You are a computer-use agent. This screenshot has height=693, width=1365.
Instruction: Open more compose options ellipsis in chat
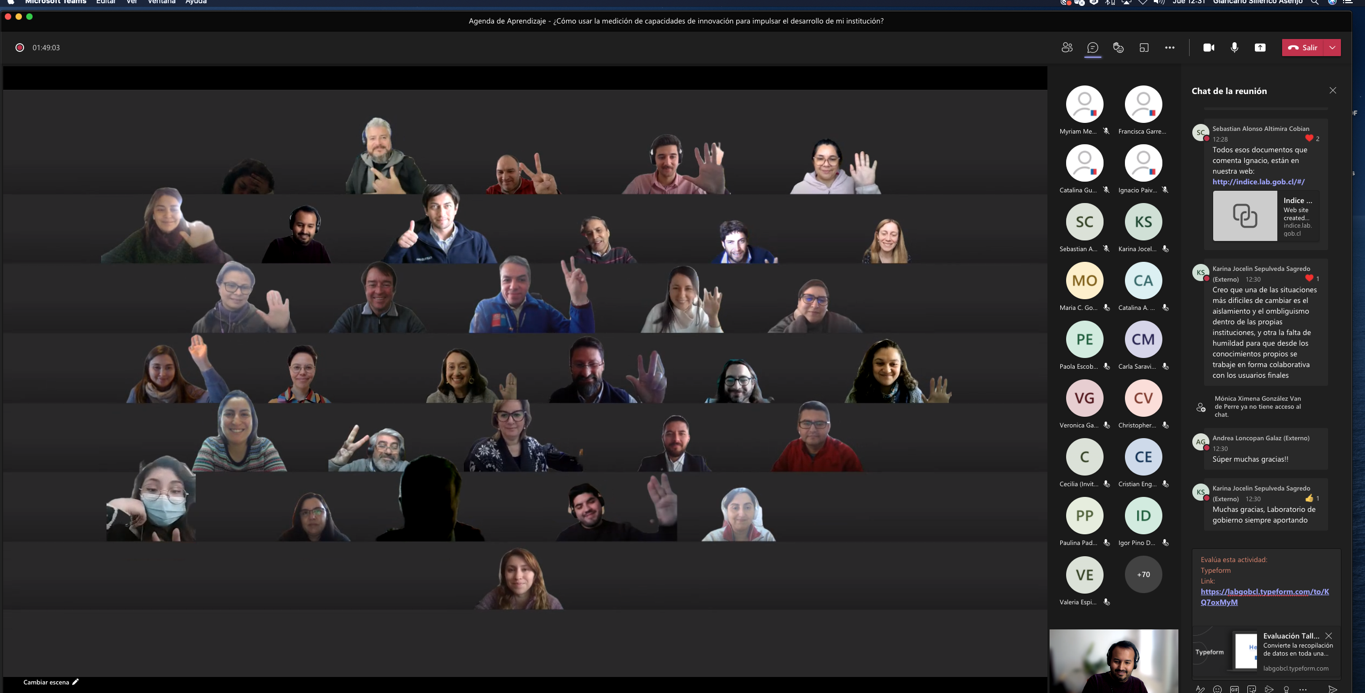(x=1303, y=689)
